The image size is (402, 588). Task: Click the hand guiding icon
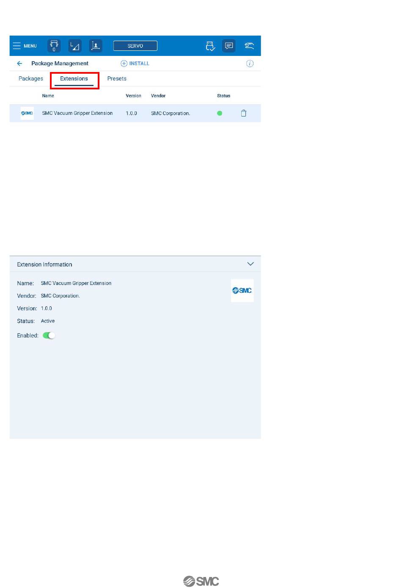249,46
